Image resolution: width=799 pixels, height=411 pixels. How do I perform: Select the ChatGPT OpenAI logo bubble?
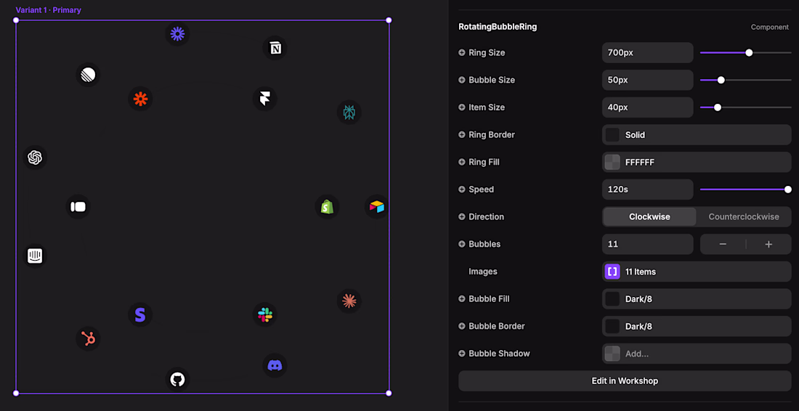[35, 158]
